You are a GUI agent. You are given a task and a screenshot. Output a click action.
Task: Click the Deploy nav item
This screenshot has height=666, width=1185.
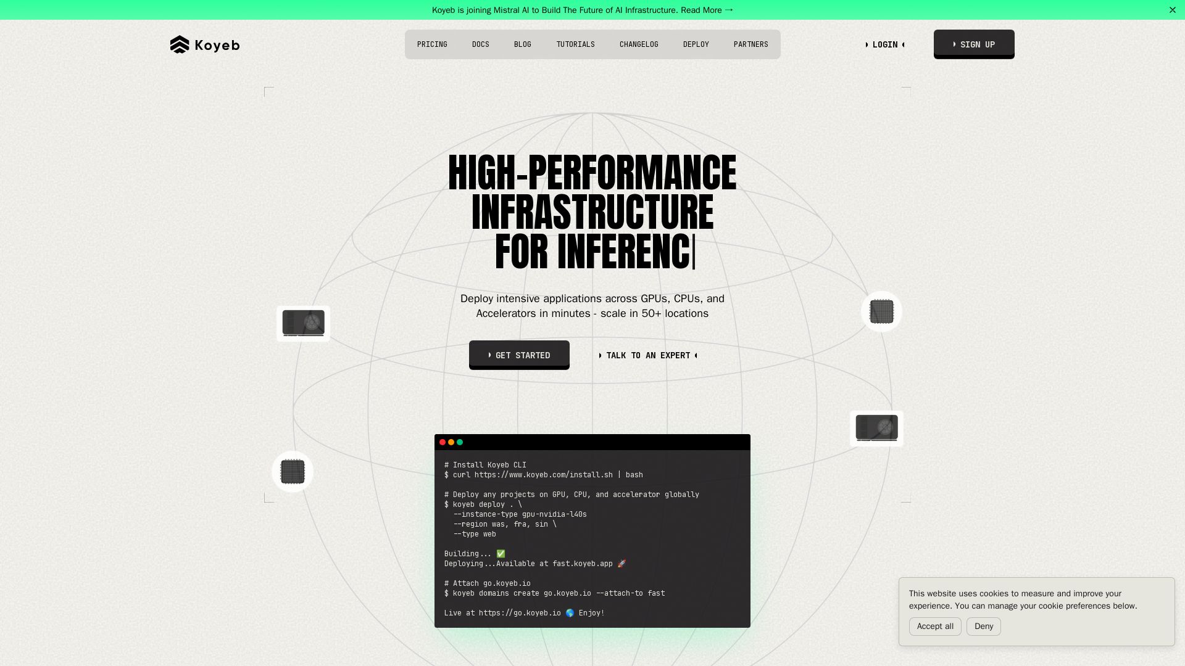[x=696, y=44]
